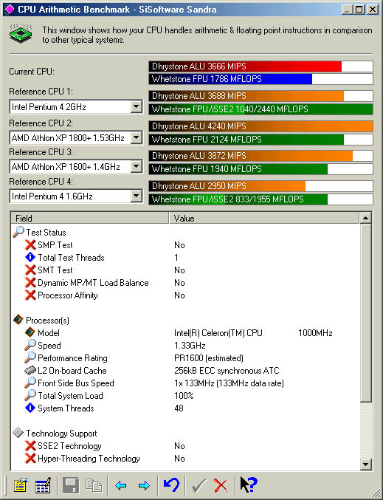The image size is (383, 500).
Task: Select the SSE2 Technology row
Action: point(184,446)
